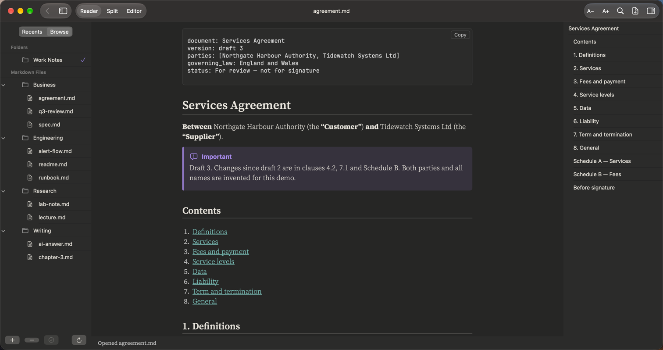Click '1. Definitions' in outline panel

pos(589,55)
